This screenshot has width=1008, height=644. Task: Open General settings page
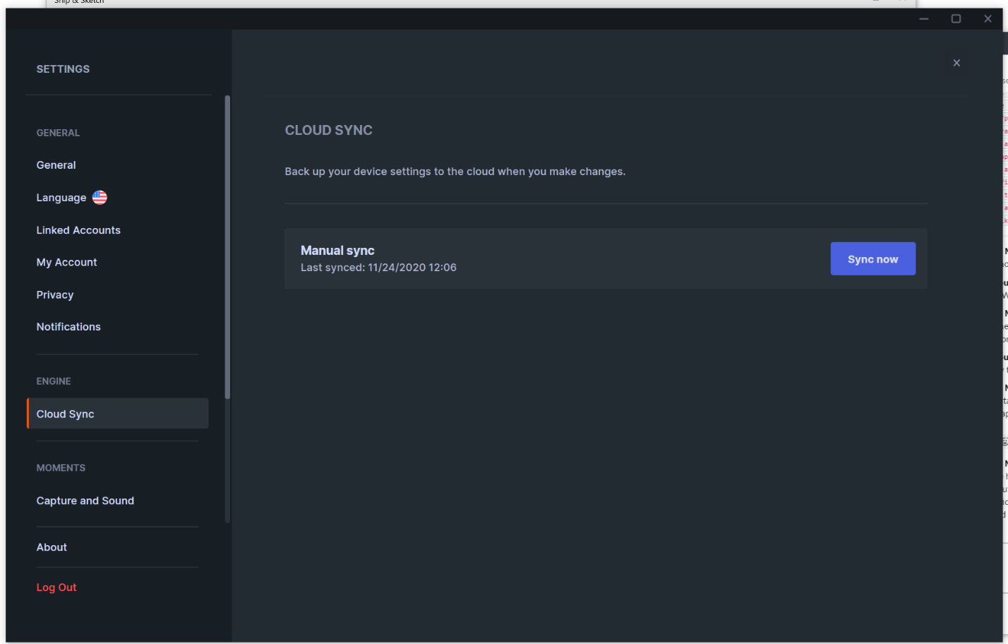56,165
